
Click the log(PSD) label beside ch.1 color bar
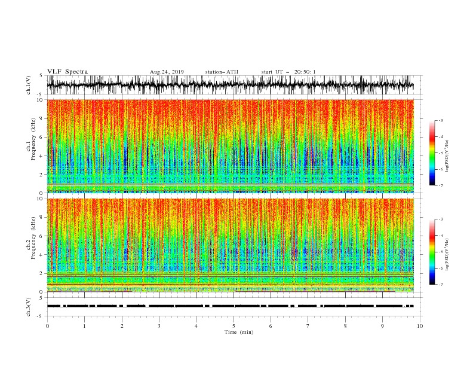[447, 156]
